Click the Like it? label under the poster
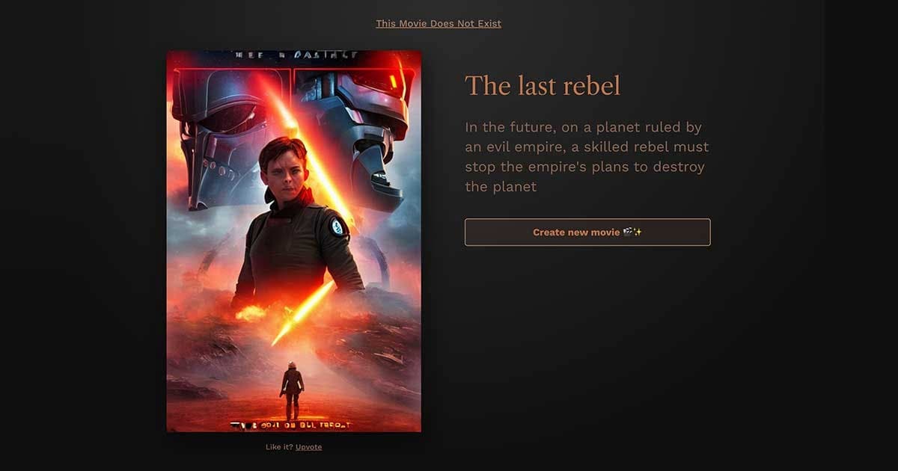 click(x=279, y=447)
